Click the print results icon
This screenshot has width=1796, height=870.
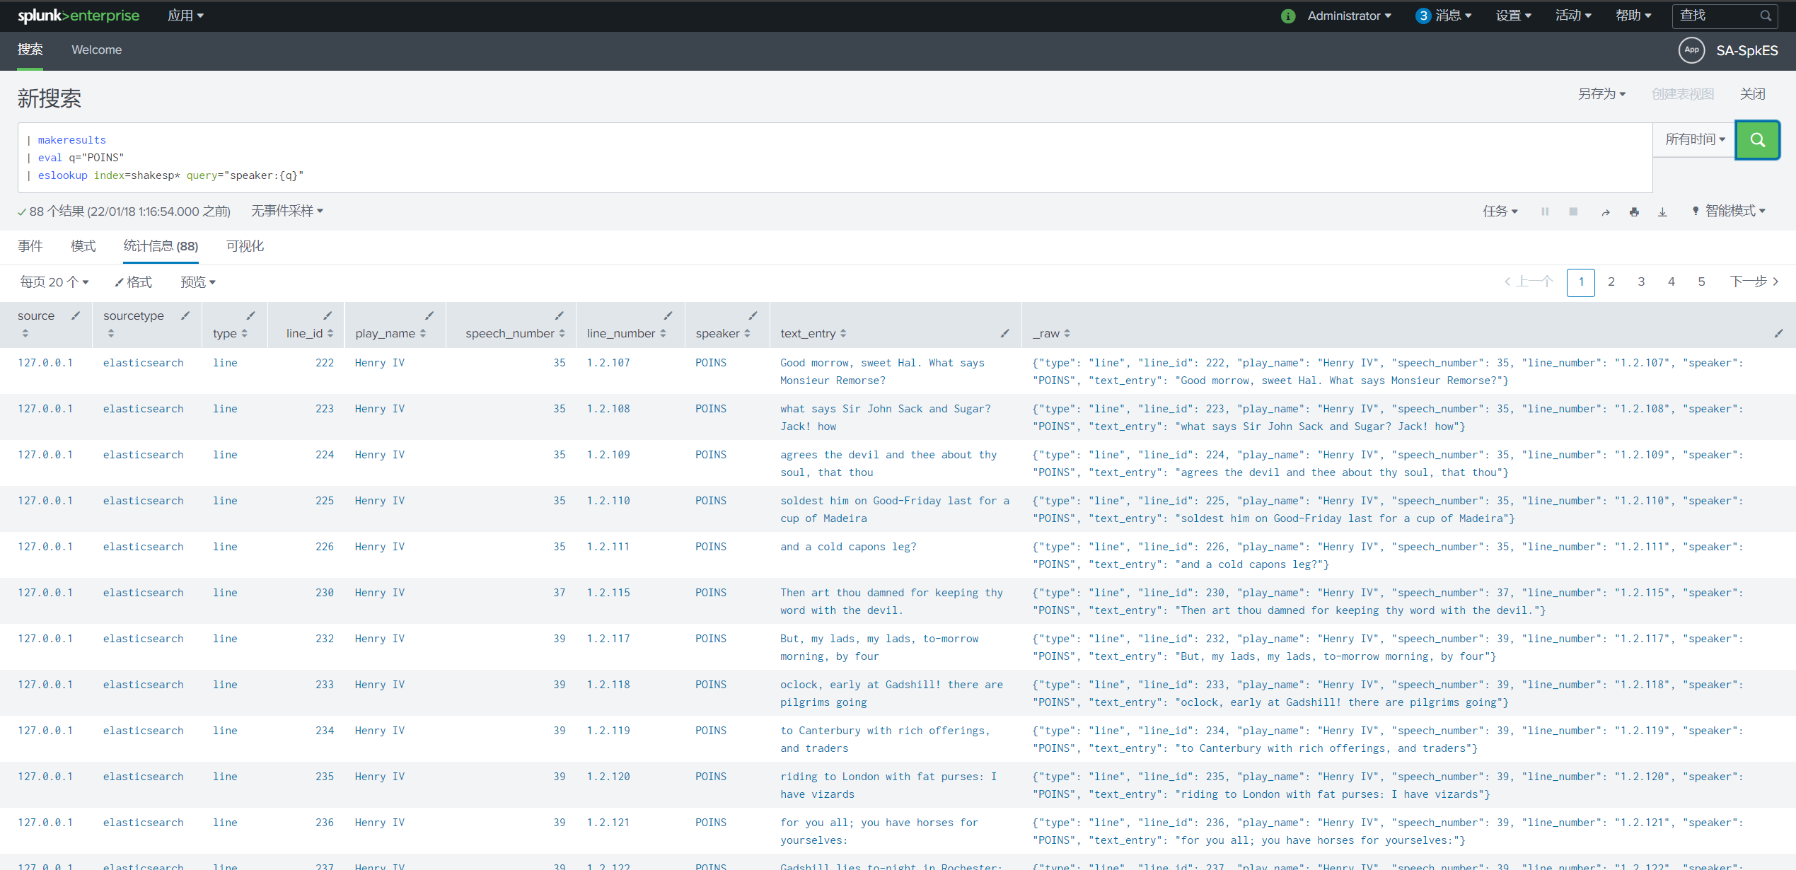click(1634, 212)
